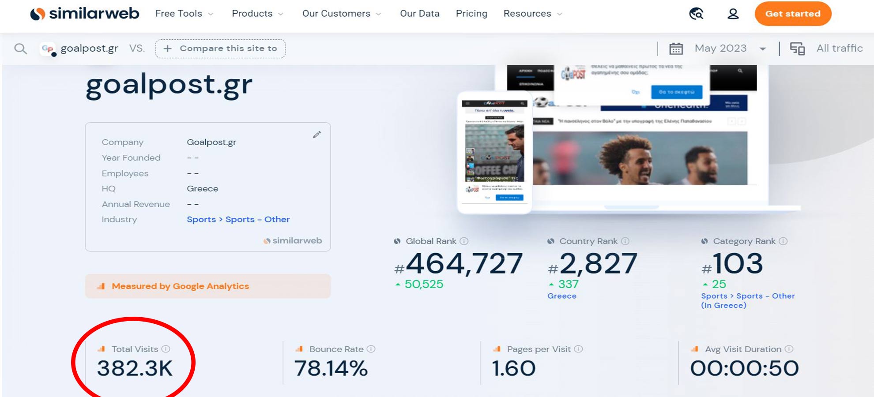Click the goalpost.gr page heading
Viewport: 874px width, 397px height.
click(169, 85)
